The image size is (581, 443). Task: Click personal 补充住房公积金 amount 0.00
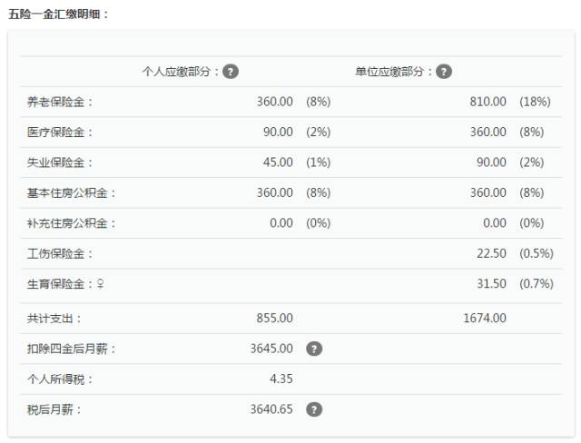coord(281,223)
